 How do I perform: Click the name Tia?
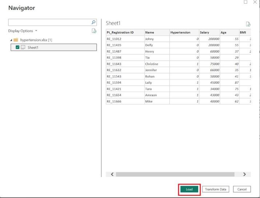click(x=147, y=58)
